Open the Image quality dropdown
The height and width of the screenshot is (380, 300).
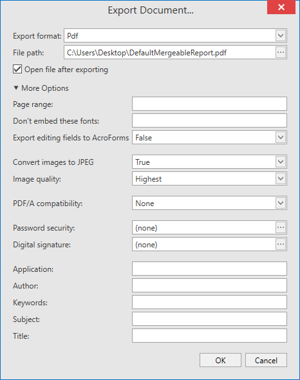(x=281, y=178)
